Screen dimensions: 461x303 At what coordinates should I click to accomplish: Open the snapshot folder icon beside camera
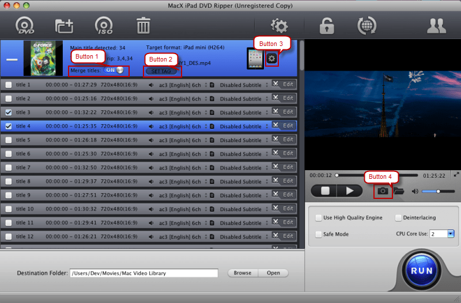[x=399, y=191]
